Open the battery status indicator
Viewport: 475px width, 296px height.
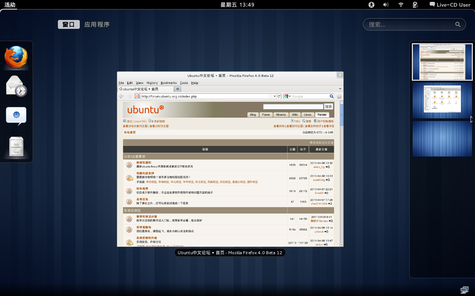[415, 5]
